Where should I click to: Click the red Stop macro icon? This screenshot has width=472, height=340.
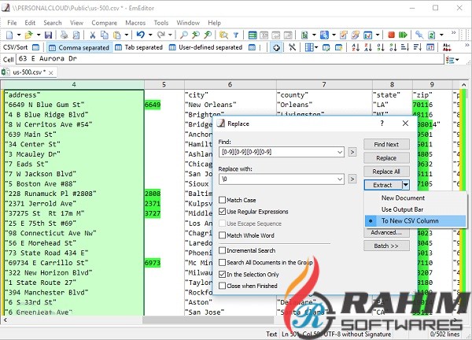(391, 35)
